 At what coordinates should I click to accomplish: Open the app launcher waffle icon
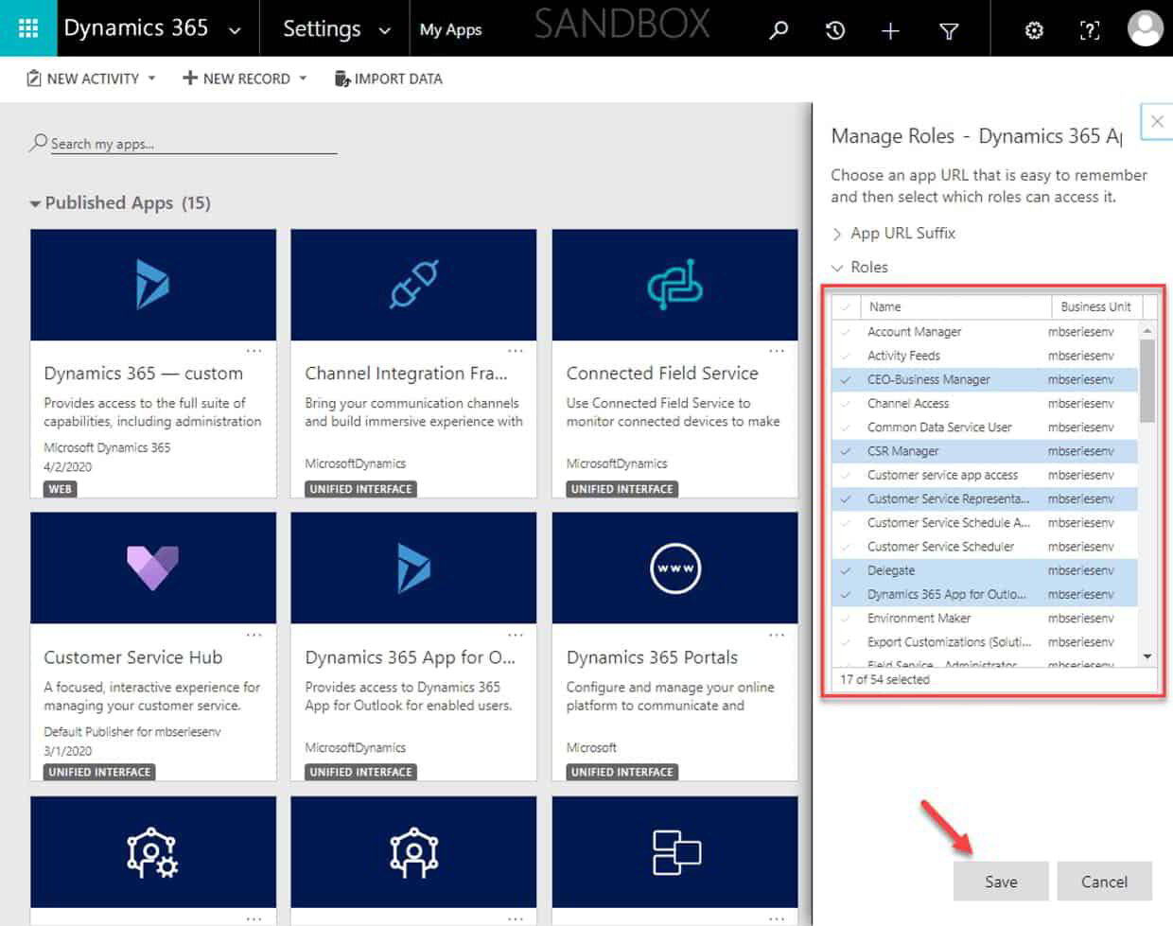(x=27, y=28)
